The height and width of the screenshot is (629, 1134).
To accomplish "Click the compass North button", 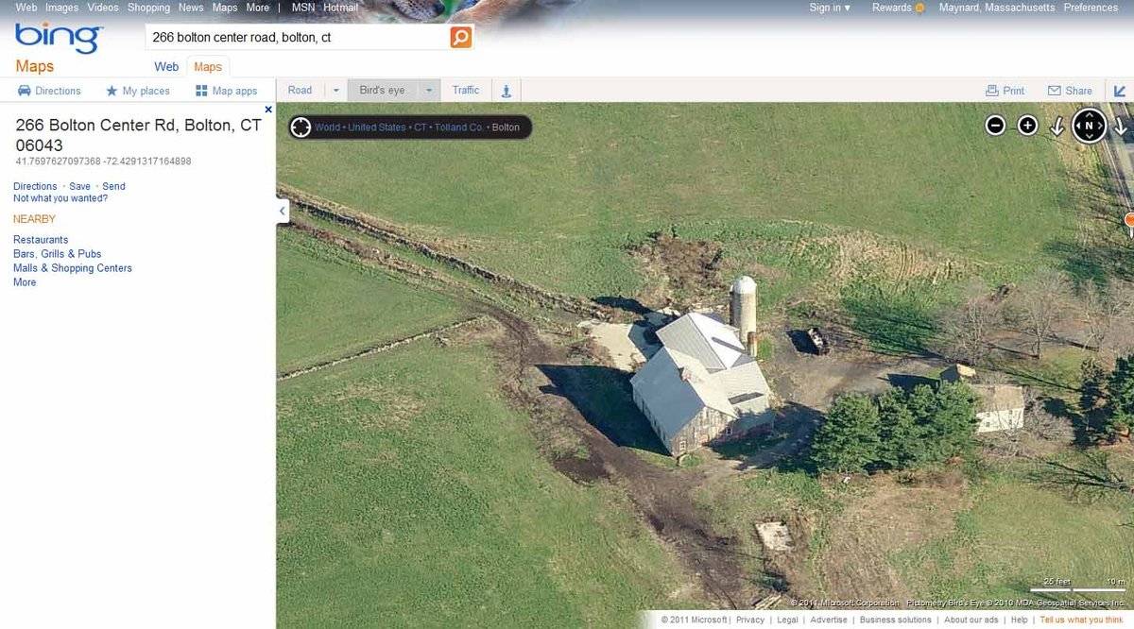I will coord(1088,124).
